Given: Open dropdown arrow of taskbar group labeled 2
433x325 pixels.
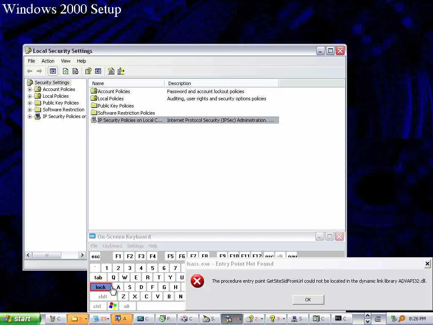Looking at the screenshot, I should 262,319.
